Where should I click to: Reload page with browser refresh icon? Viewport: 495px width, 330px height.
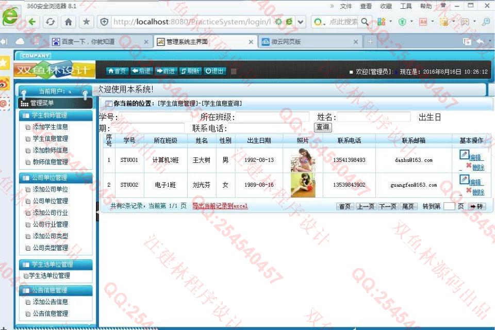pyautogui.click(x=50, y=22)
